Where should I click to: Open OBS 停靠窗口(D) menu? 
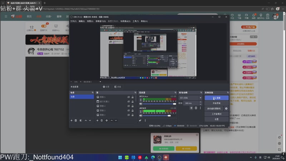coord(100,21)
